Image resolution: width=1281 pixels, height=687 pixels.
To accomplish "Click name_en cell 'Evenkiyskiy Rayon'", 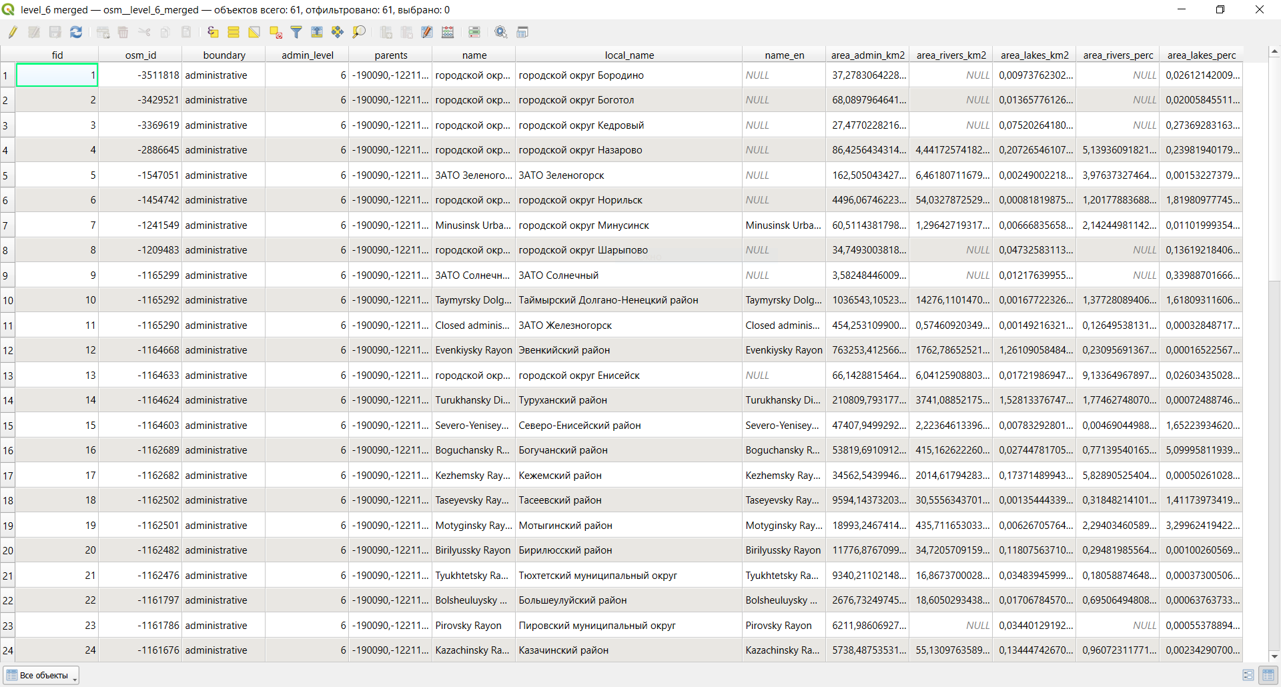I will coord(785,350).
